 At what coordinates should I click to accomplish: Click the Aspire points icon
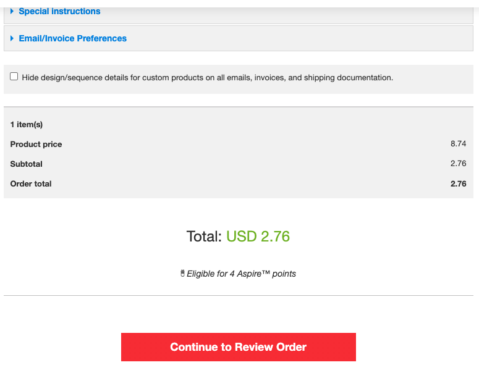coord(182,273)
